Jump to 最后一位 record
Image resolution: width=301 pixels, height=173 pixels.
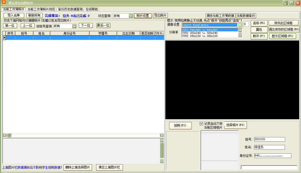[x=103, y=25]
